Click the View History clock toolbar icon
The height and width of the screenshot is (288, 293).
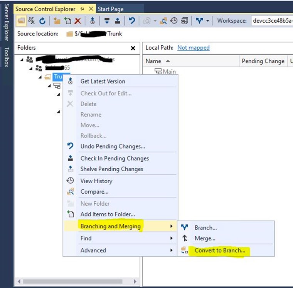coord(174,21)
